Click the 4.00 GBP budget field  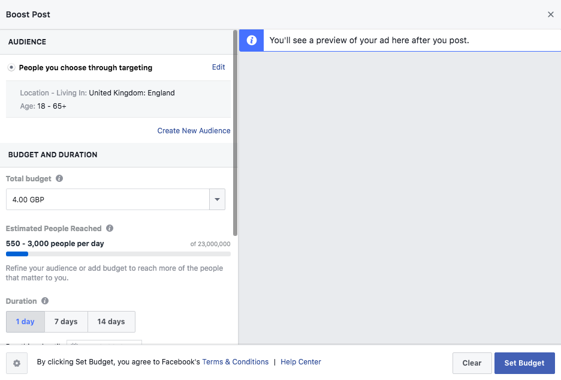pyautogui.click(x=108, y=199)
